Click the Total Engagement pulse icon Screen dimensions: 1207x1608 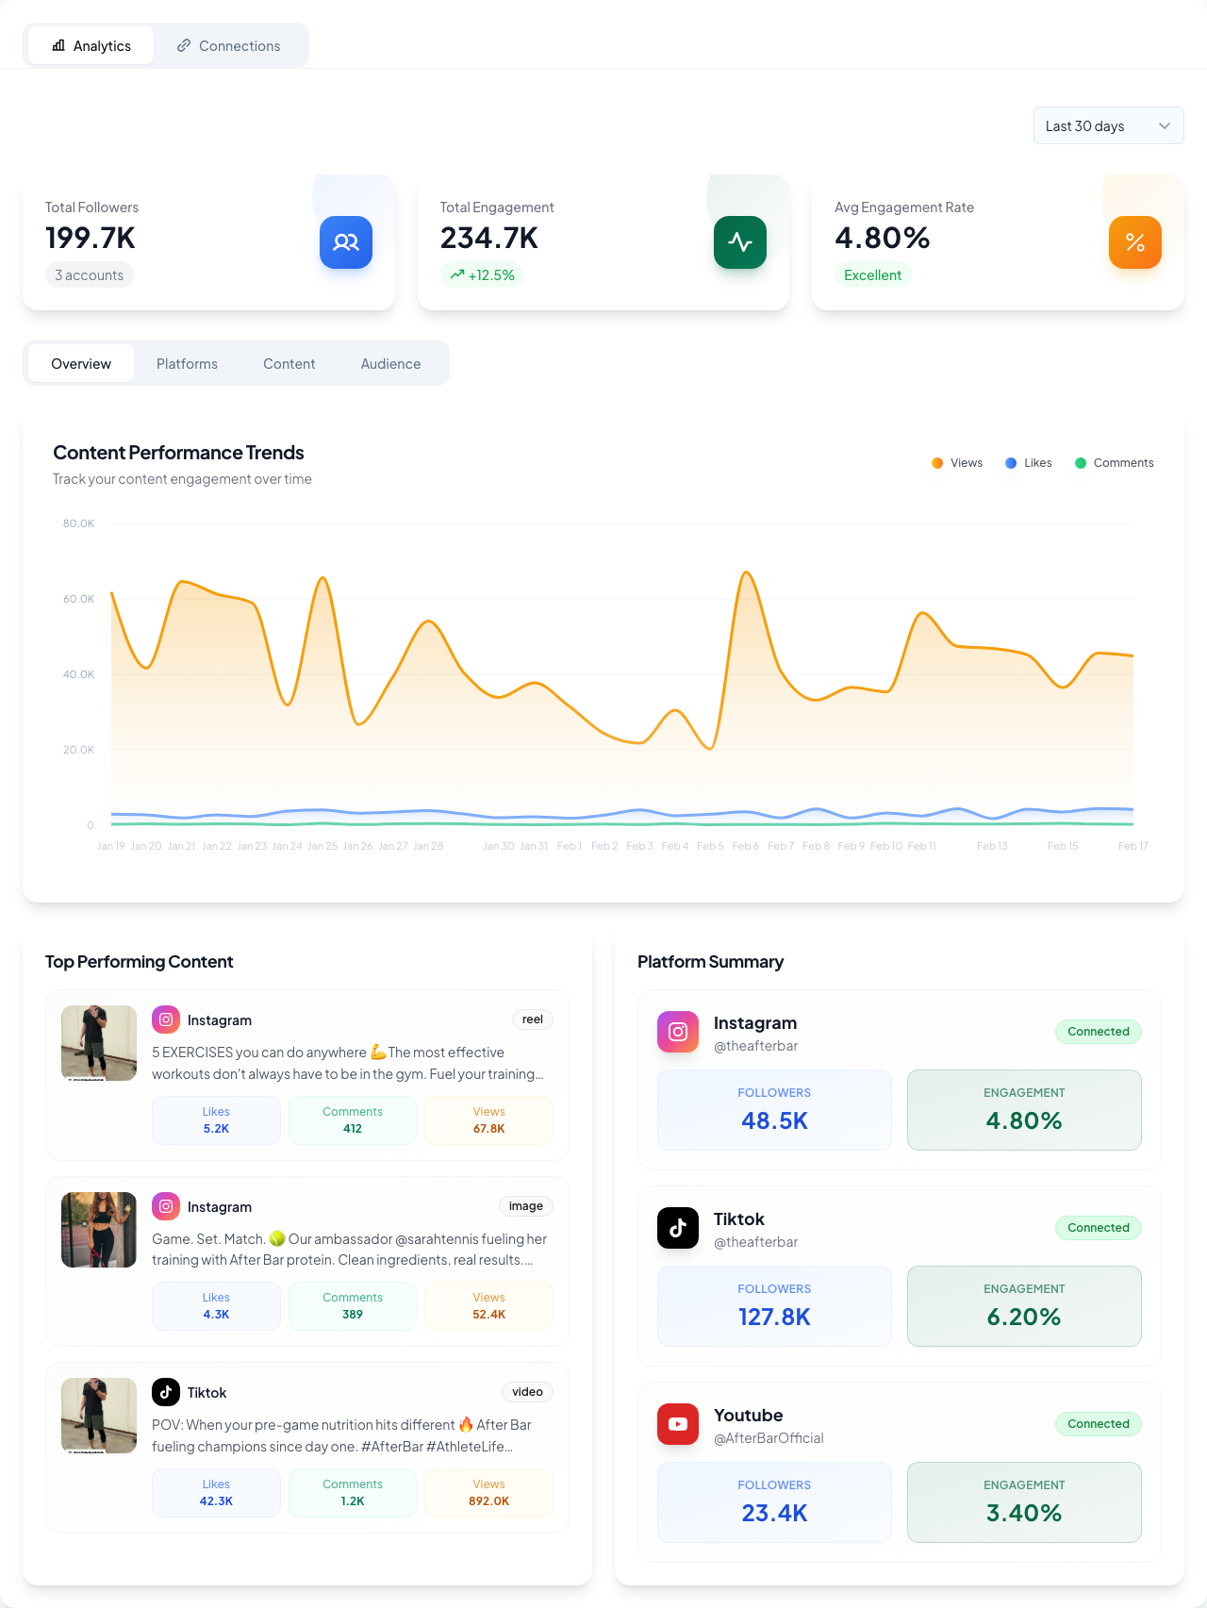point(740,242)
